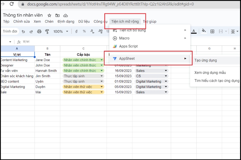The height and width of the screenshot is (160, 241).
Task: Check the cloud save status icon
Action: 66,16
